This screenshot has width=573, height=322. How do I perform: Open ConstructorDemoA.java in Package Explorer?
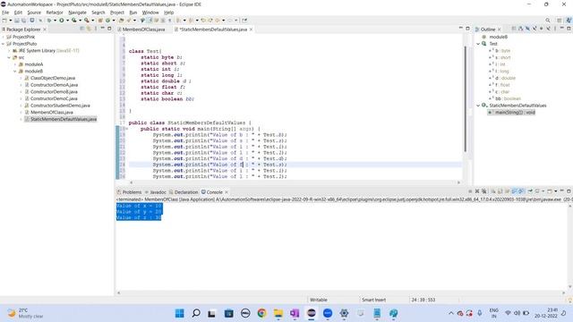point(54,85)
